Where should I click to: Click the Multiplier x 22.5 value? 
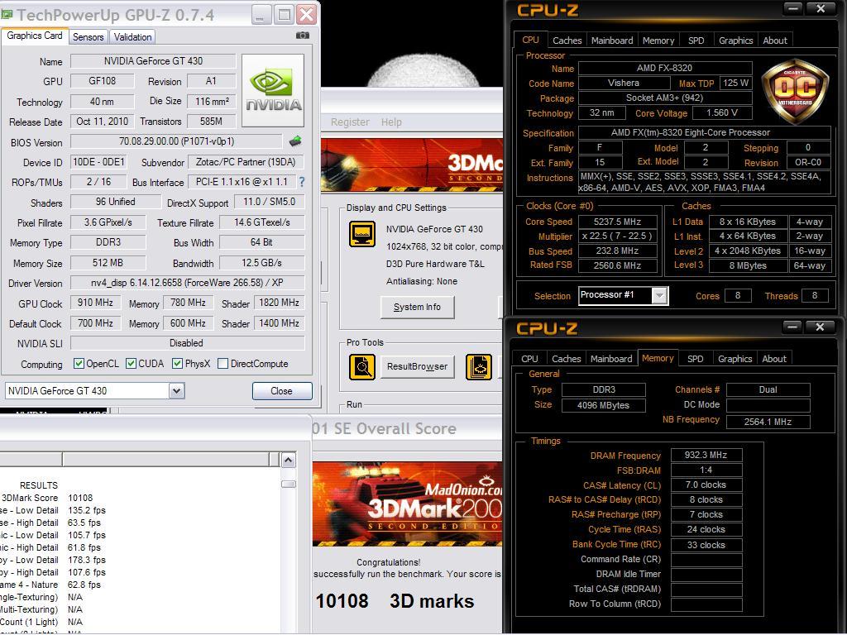coord(617,236)
